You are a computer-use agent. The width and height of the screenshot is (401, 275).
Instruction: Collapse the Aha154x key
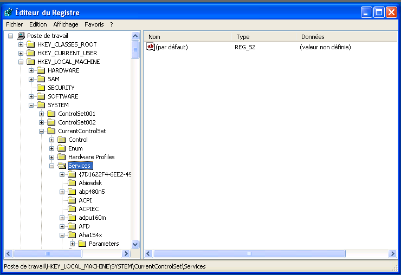[x=62, y=235]
